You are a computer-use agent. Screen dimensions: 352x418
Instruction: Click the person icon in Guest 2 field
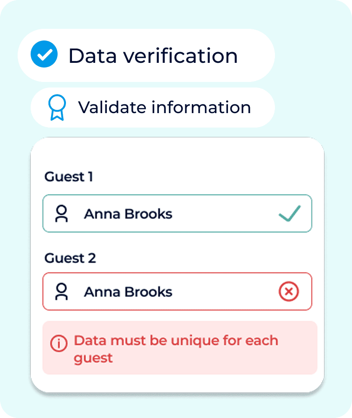click(61, 291)
